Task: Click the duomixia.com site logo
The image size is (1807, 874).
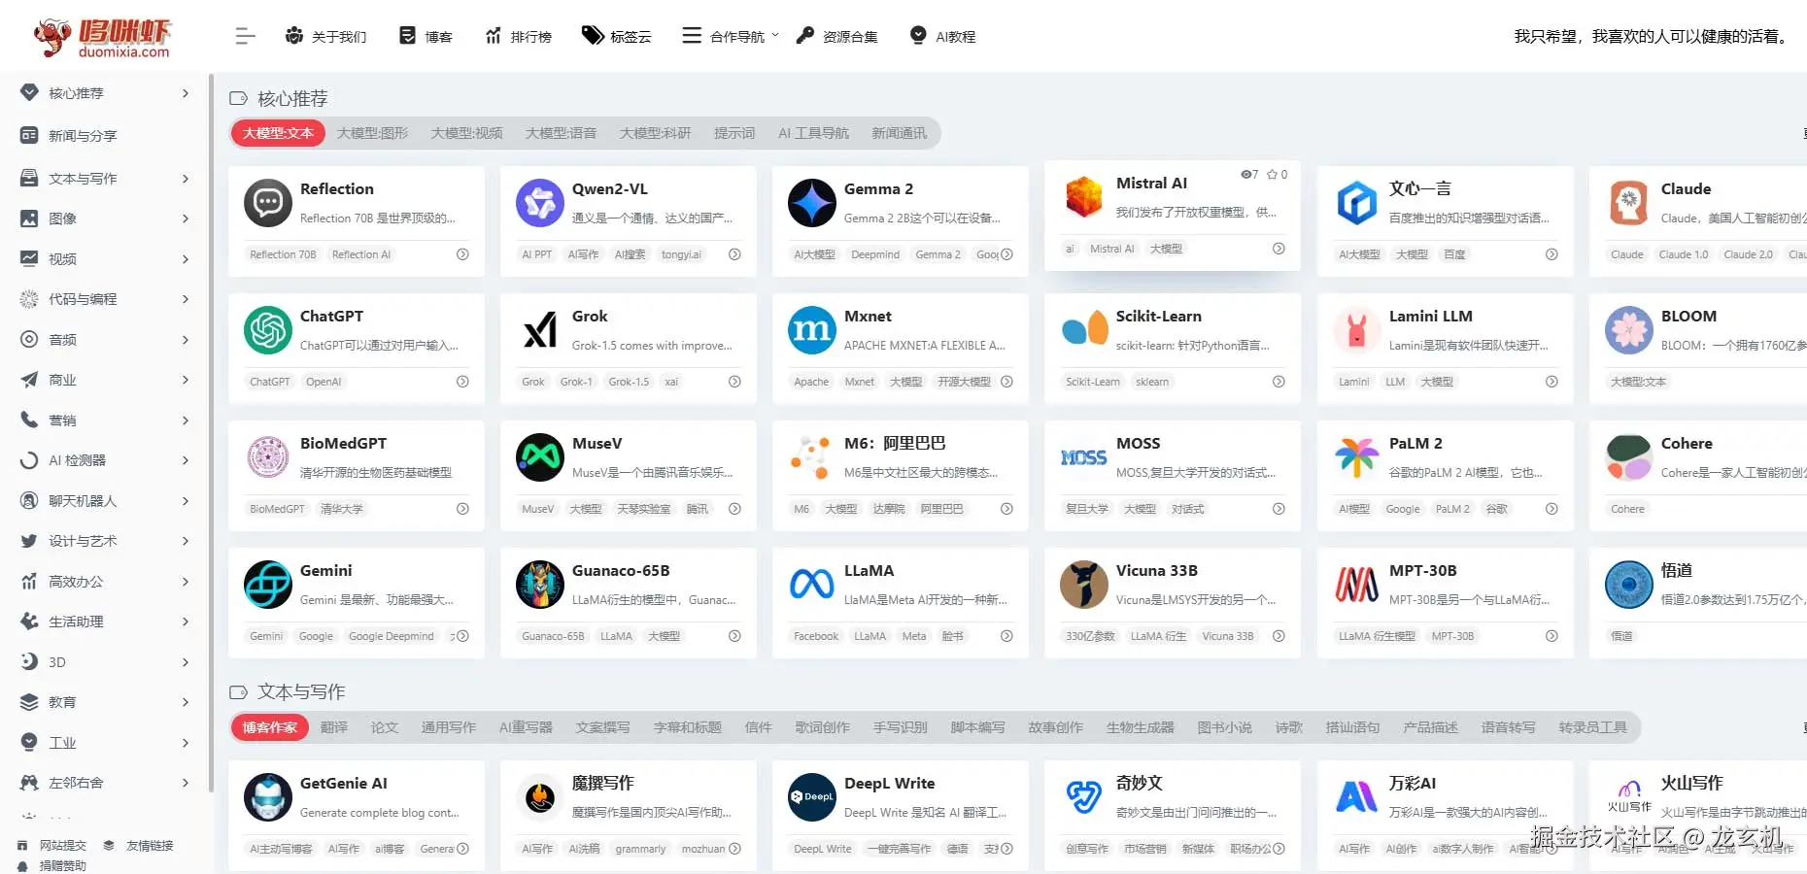Action: 102,37
